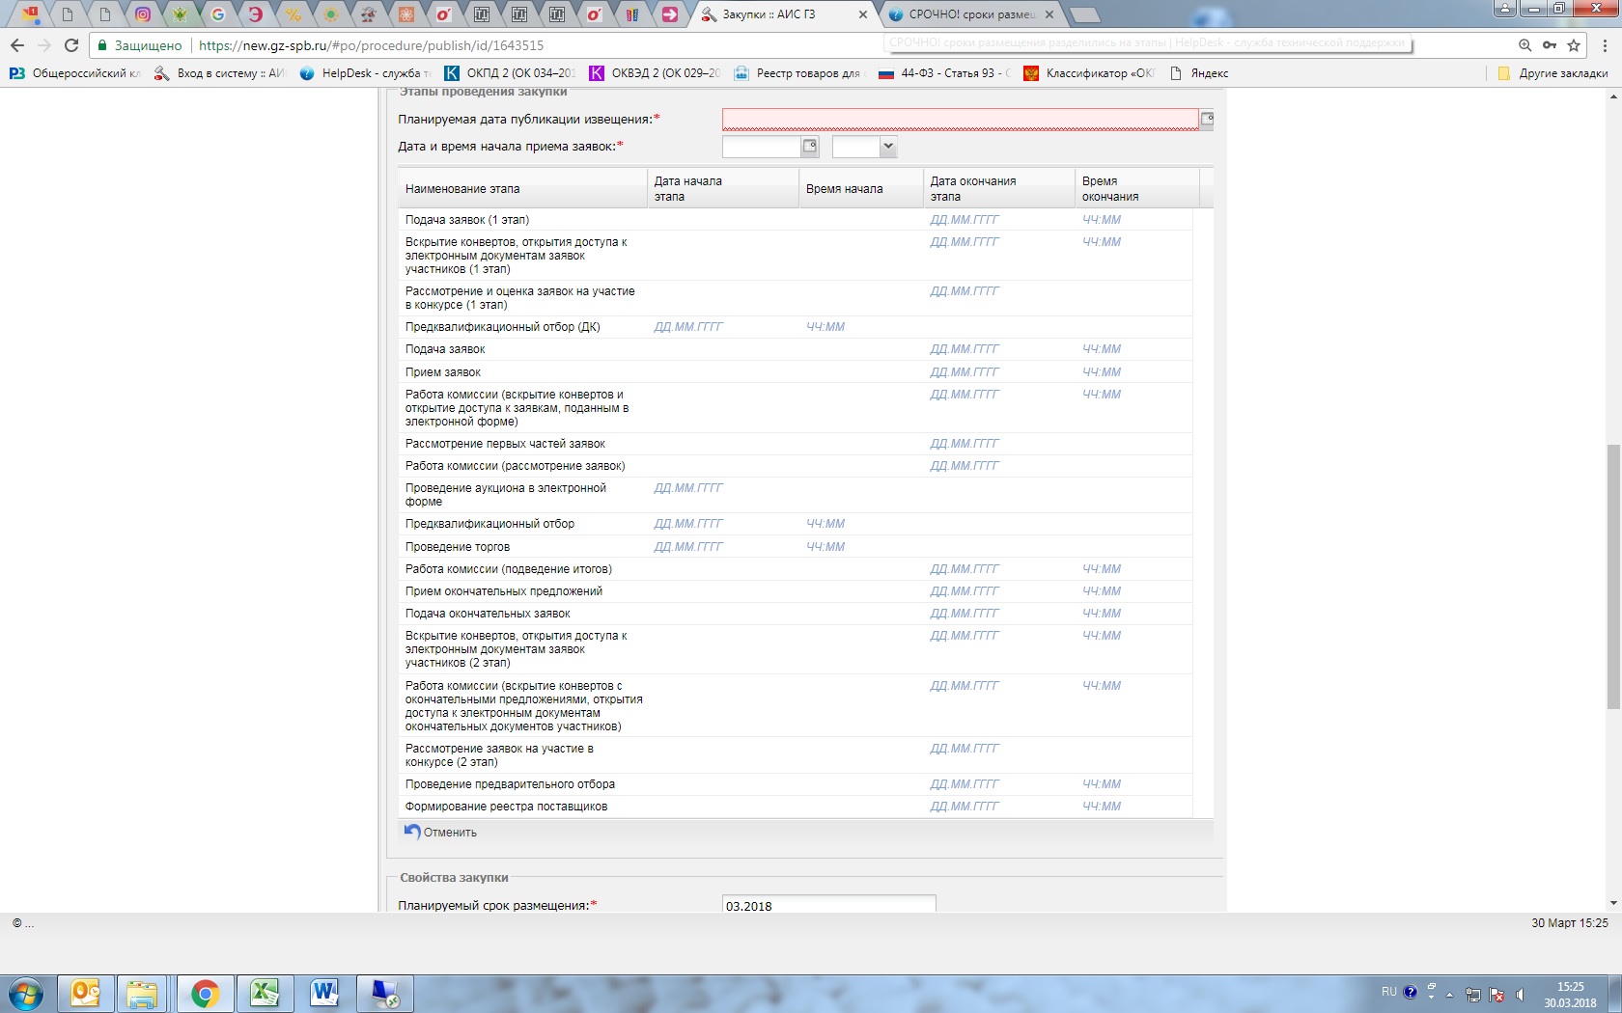Click the 'Планируемый срок размещения' field with 03.2018
This screenshot has height=1013, width=1622.
pos(828,905)
